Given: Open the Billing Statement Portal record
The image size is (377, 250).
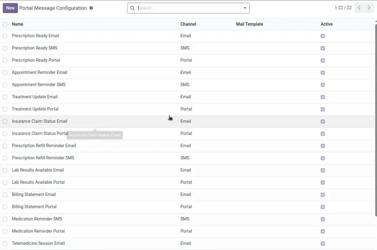Looking at the screenshot, I should coord(34,206).
